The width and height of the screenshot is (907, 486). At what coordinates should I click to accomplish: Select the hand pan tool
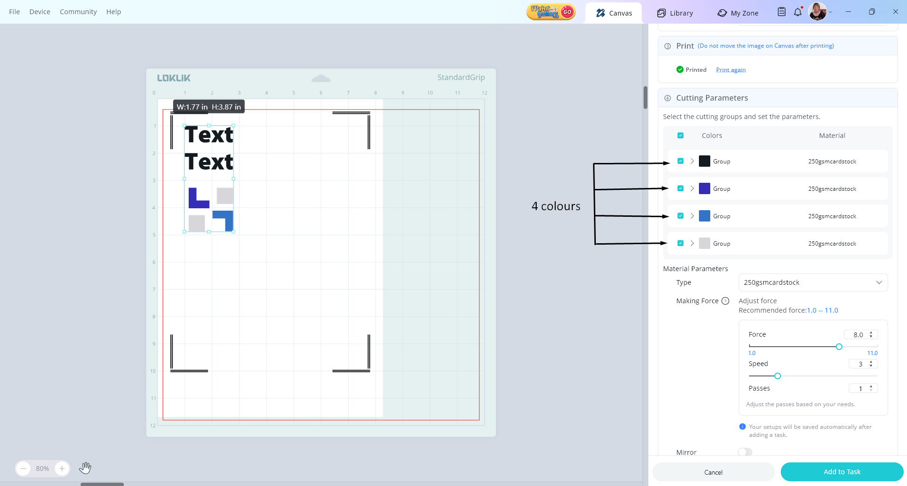coord(85,468)
